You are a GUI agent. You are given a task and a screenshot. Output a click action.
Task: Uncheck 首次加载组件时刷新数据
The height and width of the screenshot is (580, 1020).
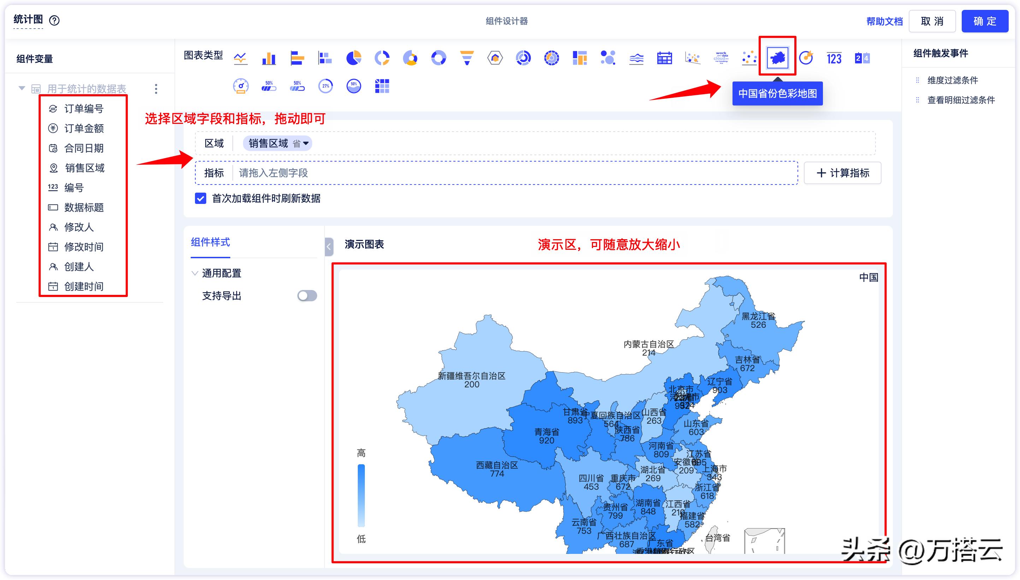pyautogui.click(x=200, y=199)
